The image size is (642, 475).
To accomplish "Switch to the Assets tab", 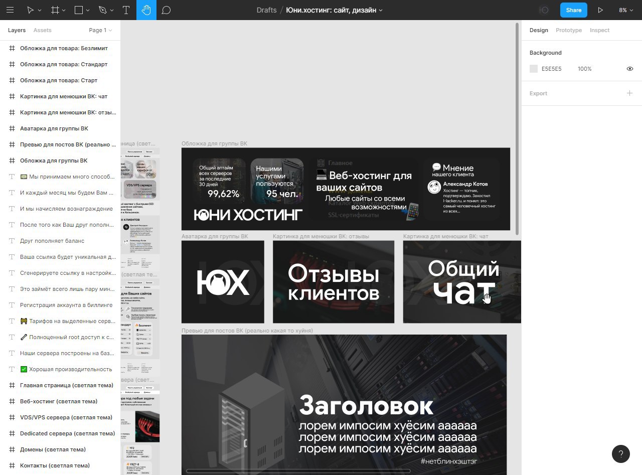I will click(42, 30).
